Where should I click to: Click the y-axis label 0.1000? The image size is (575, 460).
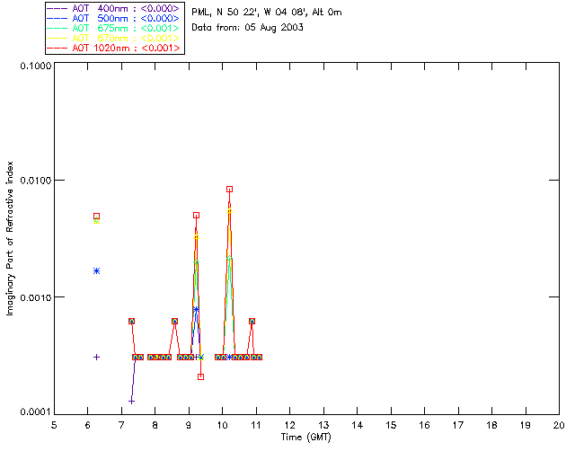(x=36, y=66)
